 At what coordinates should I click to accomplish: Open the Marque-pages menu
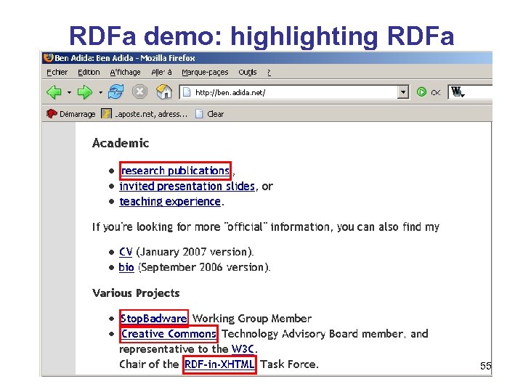click(205, 72)
